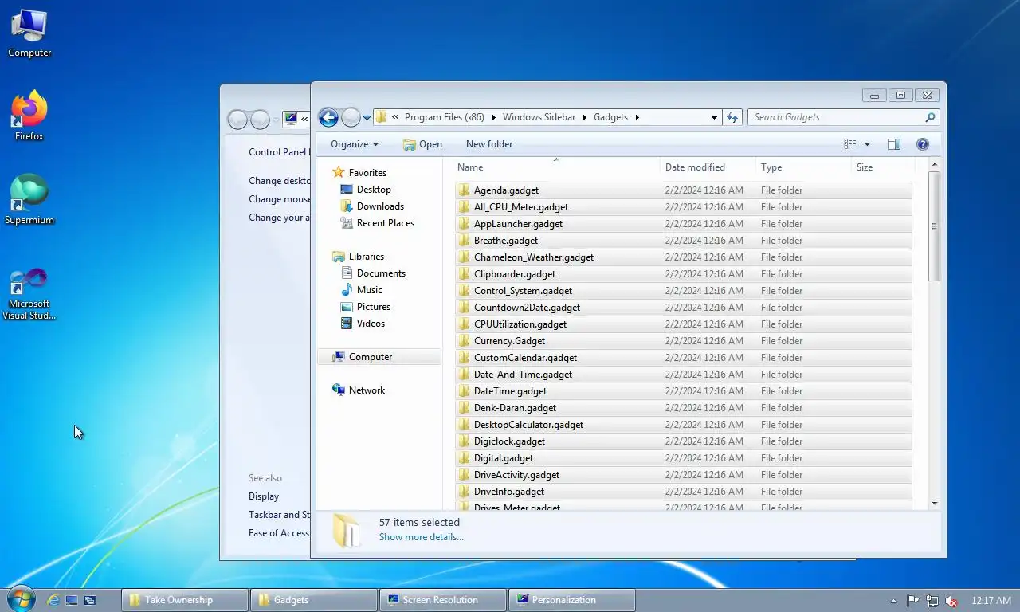Viewport: 1020px width, 612px height.
Task: Open recent pages dropdown beside forward arrow
Action: [367, 118]
